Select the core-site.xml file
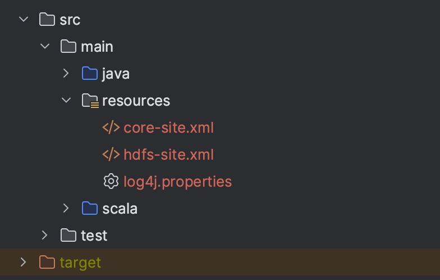This screenshot has width=440, height=280. 168,128
